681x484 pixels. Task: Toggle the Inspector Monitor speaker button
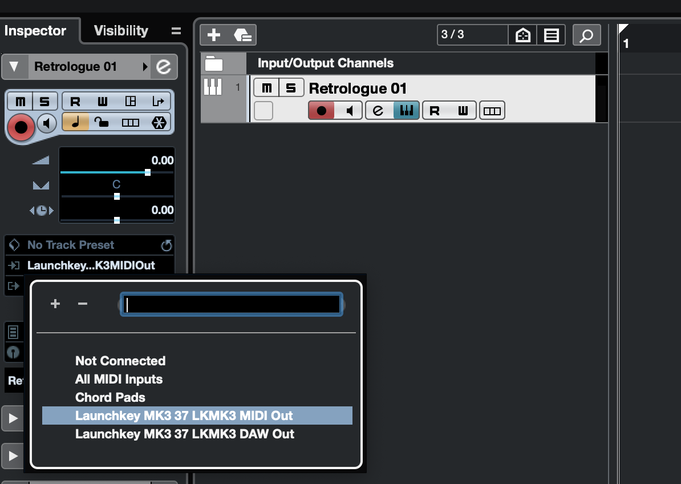(47, 123)
